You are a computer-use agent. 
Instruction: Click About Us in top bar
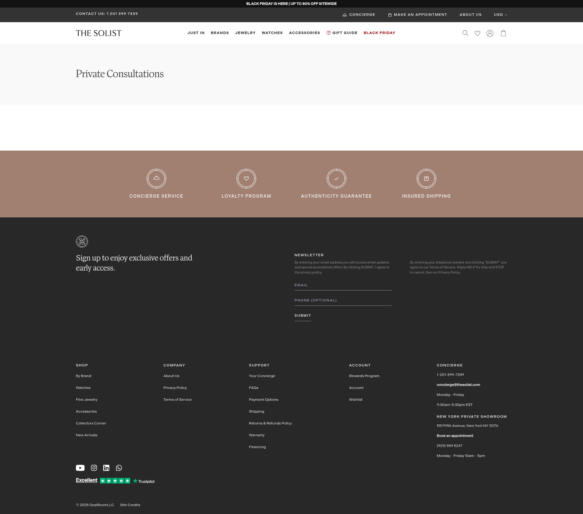[x=470, y=15]
